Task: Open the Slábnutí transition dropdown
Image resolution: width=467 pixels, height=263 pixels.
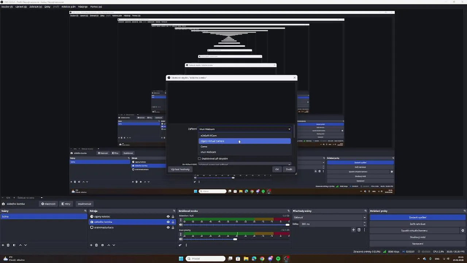Action: point(330,217)
